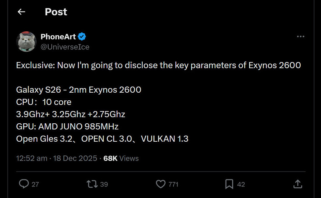The width and height of the screenshot is (321, 198).
Task: Click the bookmark count 42
Action: (241, 185)
